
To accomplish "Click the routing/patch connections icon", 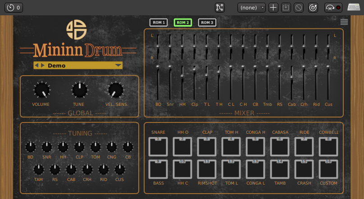I will 220,8.
